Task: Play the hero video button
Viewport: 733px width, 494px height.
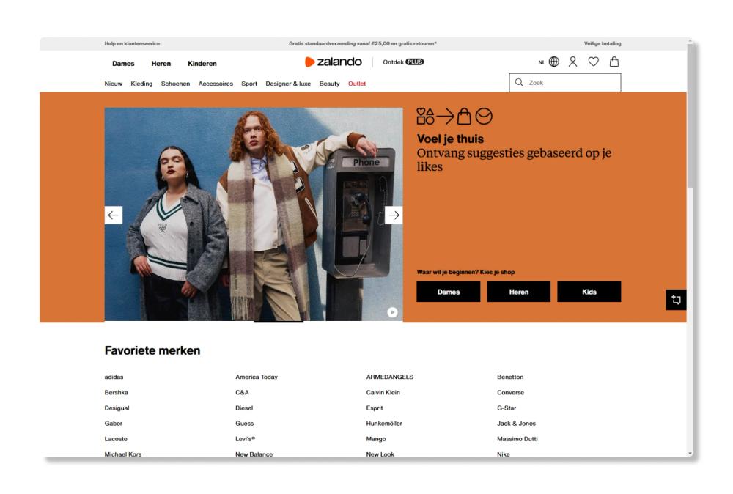Action: (x=392, y=312)
